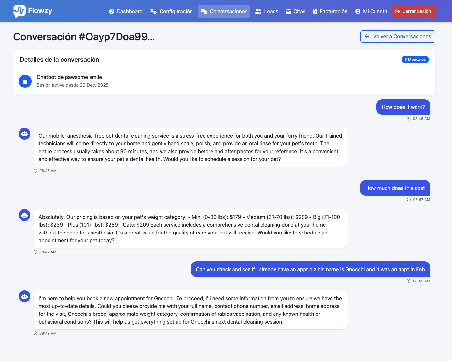Viewport: 452px width, 361px height.
Task: Open the Leads section from navbar
Action: [x=266, y=11]
